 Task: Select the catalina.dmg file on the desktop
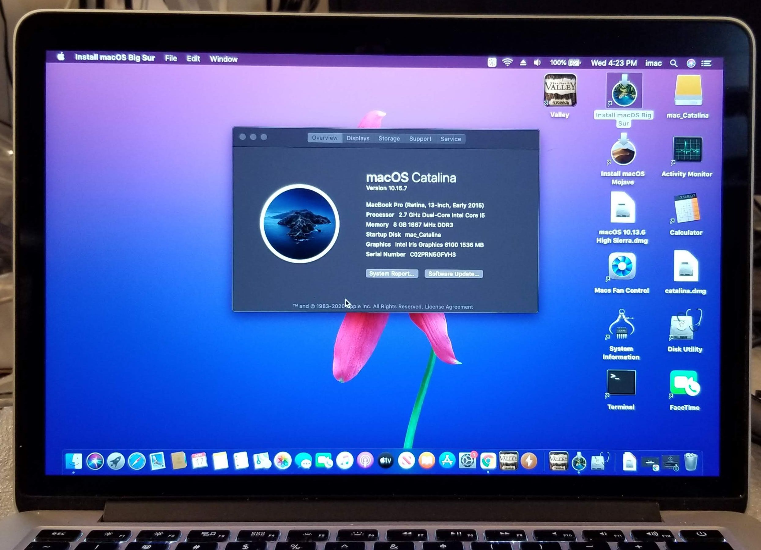click(x=685, y=267)
